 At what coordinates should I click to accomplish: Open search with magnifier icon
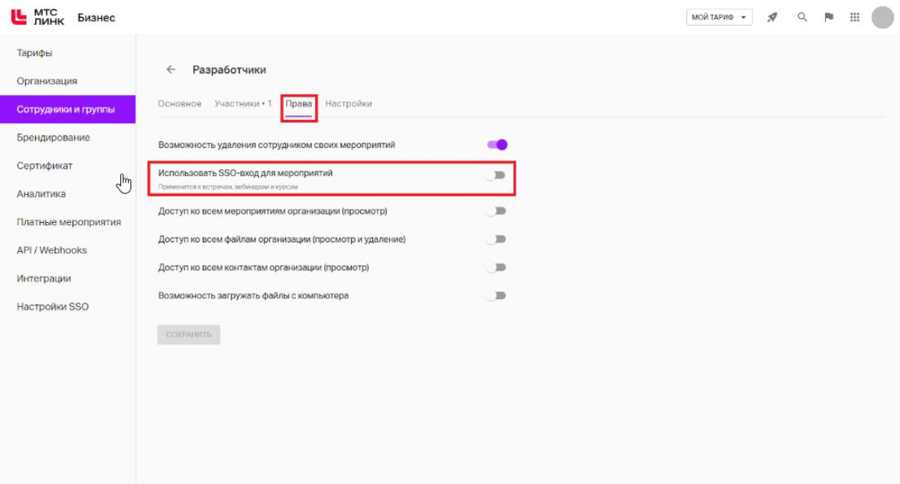[x=802, y=17]
